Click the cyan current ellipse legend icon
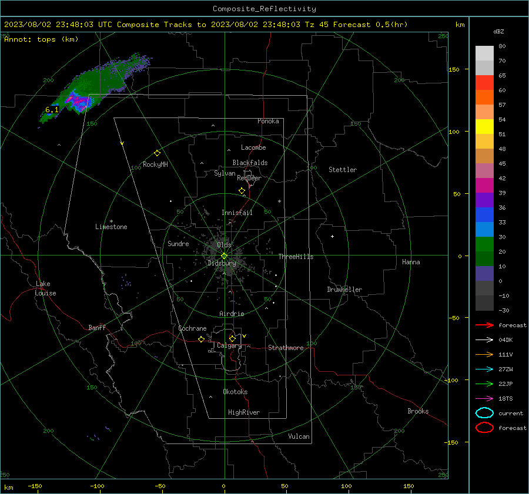The width and height of the screenshot is (529, 494). pos(484,413)
